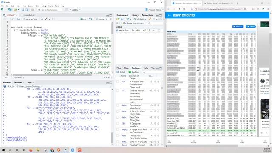Viewport: 272px width, 153px height.
Task: Tick the Extension of data.frame package checkbox
Action: click(118, 105)
